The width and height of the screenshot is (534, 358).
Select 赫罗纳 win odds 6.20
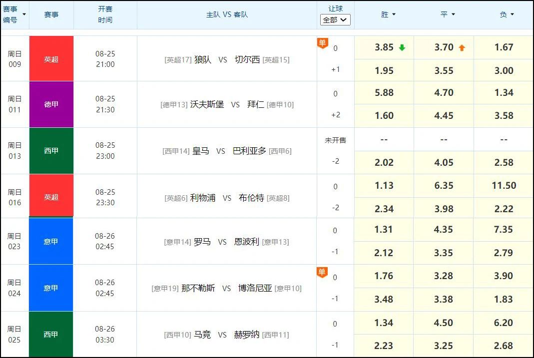[504, 323]
